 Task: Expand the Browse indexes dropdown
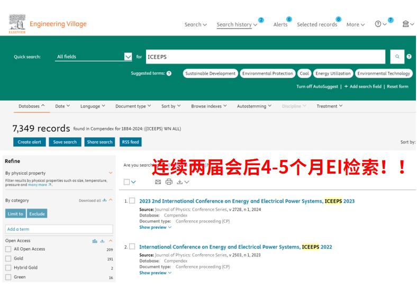209,106
